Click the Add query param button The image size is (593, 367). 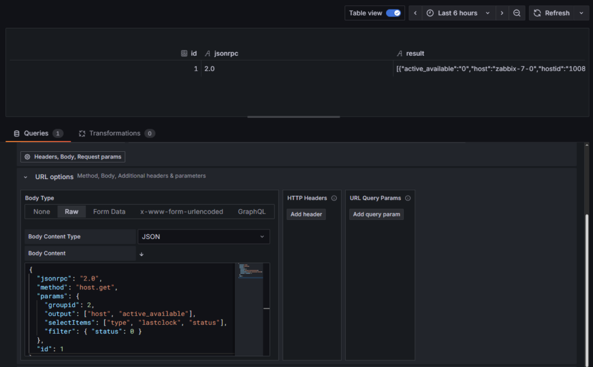[376, 214]
